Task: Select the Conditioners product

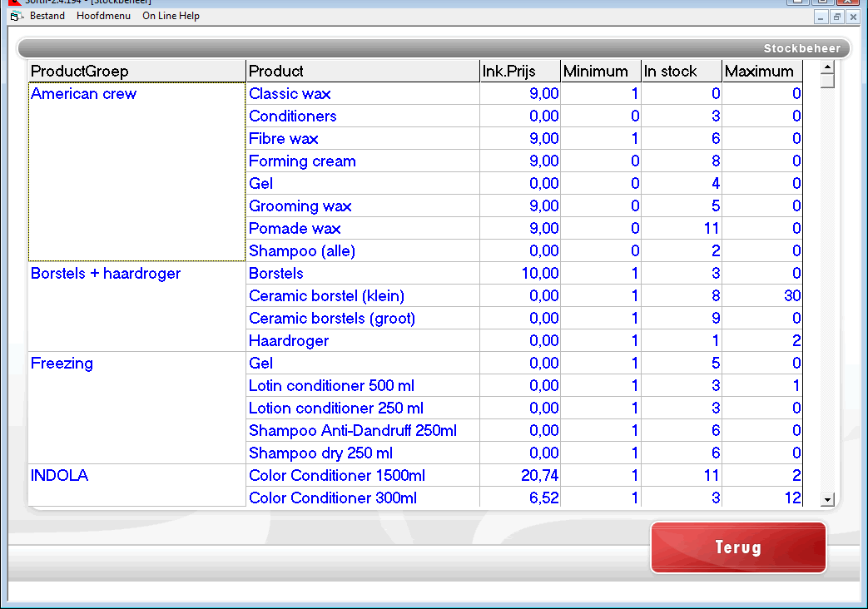Action: (363, 116)
